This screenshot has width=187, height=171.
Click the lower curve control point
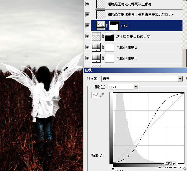point(129,155)
